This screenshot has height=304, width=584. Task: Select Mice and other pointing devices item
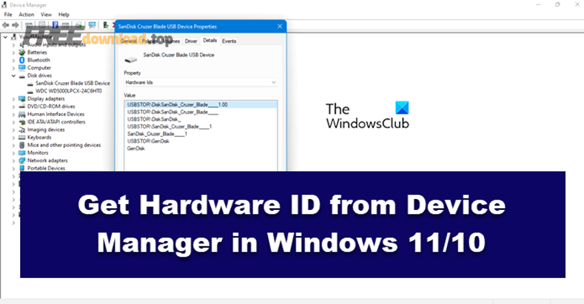click(x=64, y=145)
